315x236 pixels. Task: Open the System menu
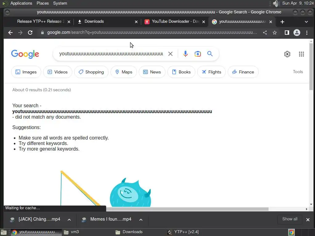point(60,3)
